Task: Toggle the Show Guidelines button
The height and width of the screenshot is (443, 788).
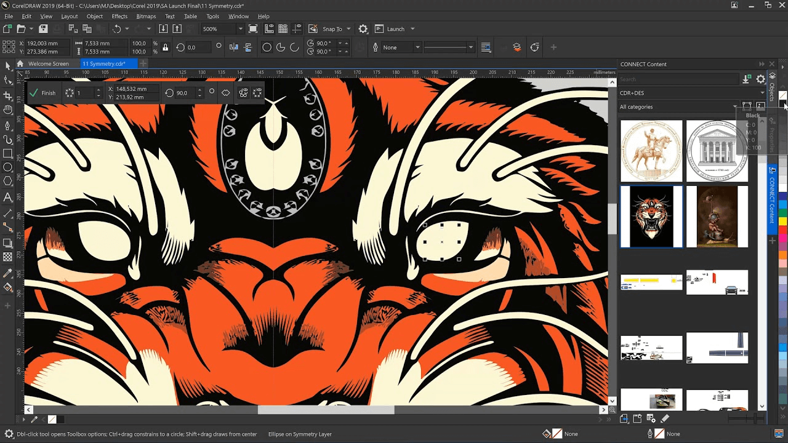Action: point(298,29)
